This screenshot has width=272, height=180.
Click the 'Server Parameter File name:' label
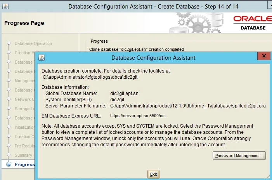[76, 106]
